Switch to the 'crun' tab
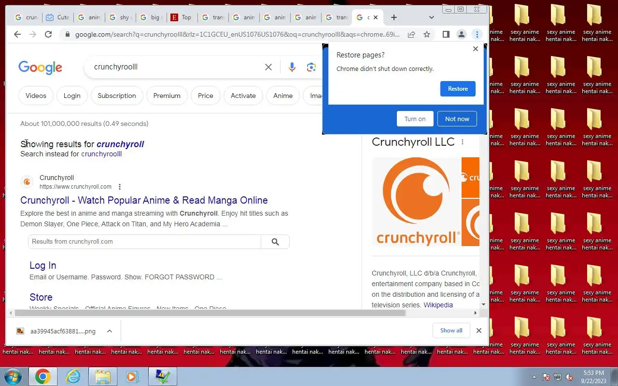The image size is (618, 386). click(27, 17)
